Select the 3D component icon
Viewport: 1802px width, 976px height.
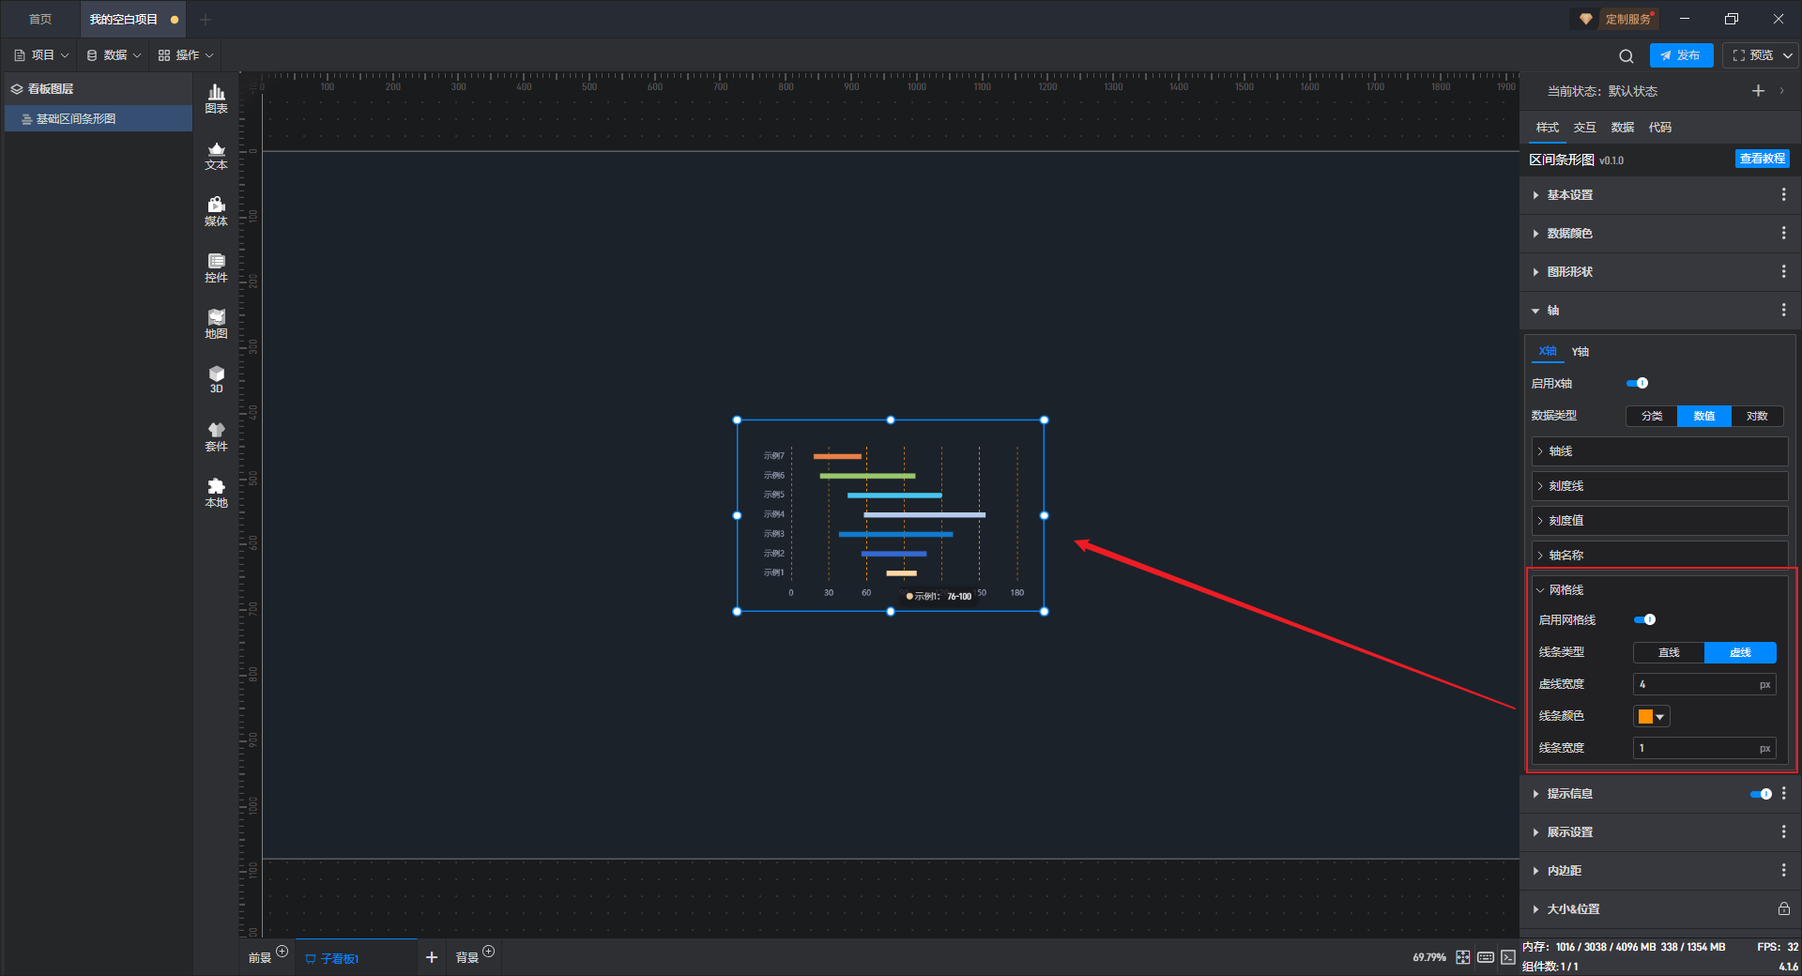[216, 379]
